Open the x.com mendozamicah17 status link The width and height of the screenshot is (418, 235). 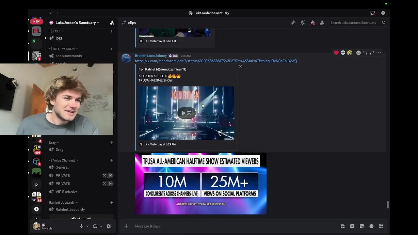coord(216,61)
